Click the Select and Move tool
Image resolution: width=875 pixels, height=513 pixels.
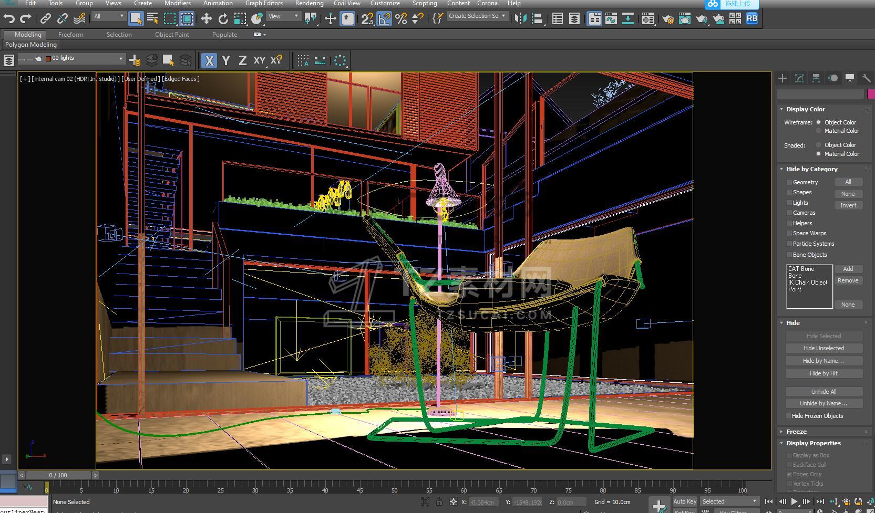[206, 19]
